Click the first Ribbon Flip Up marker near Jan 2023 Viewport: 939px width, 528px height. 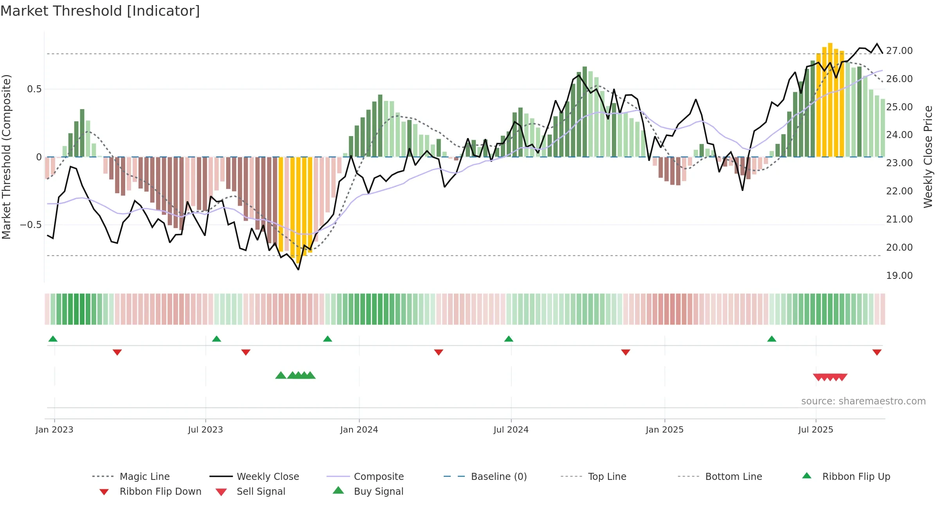53,339
